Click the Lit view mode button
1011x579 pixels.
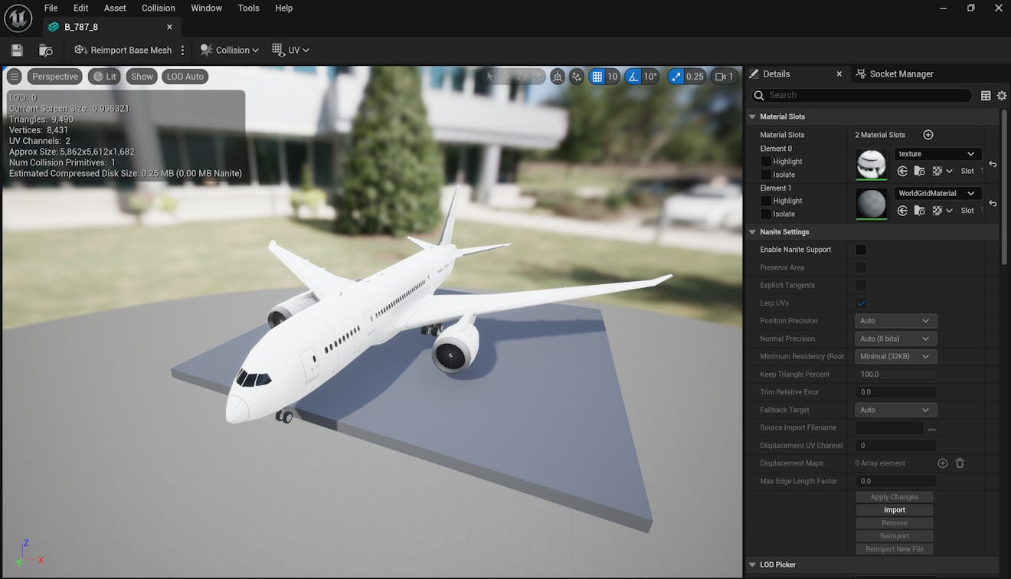point(104,77)
